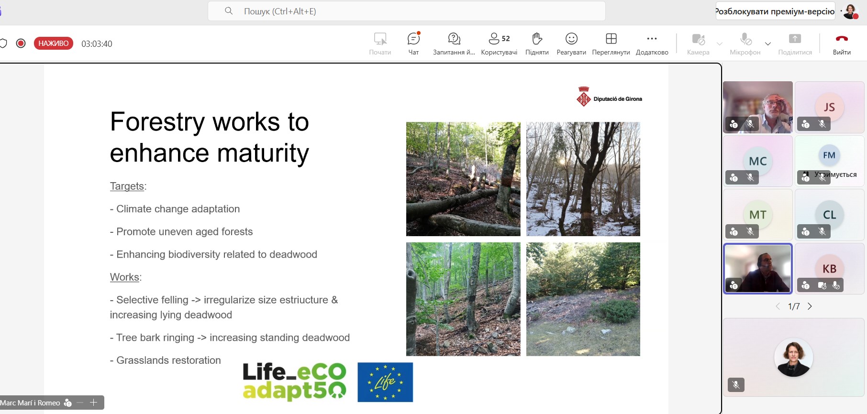Open the Q&A questions icon
Viewport: 867px width, 414px height.
[454, 39]
